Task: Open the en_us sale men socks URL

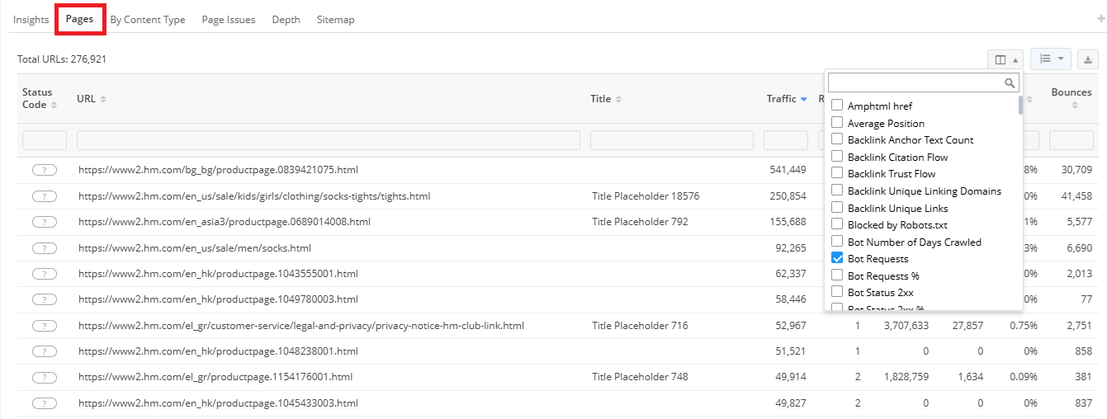Action: [x=195, y=247]
